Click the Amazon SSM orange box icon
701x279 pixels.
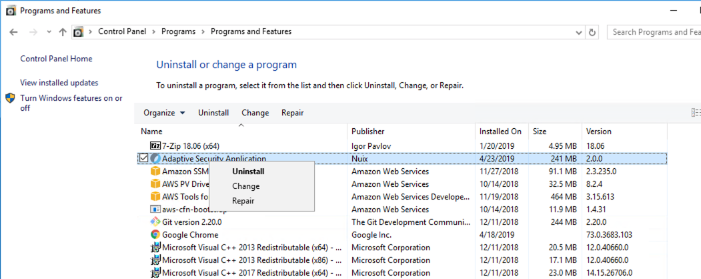point(155,172)
